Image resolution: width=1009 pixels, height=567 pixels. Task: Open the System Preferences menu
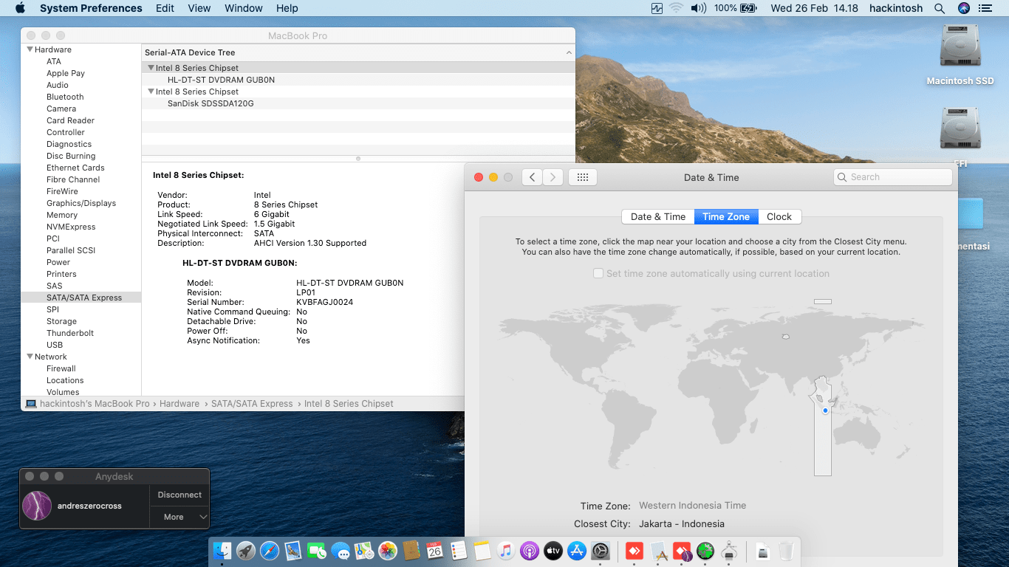(91, 8)
